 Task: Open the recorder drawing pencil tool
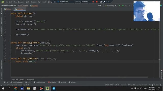104,2
